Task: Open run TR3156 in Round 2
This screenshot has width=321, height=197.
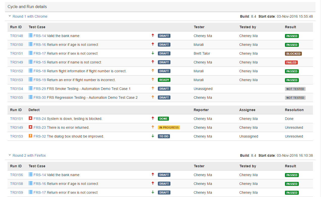Action: (x=16, y=175)
